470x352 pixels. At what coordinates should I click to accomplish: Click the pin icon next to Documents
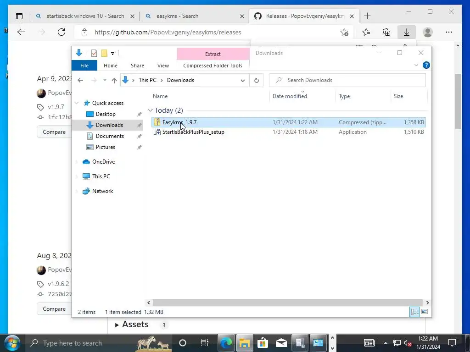139,137
